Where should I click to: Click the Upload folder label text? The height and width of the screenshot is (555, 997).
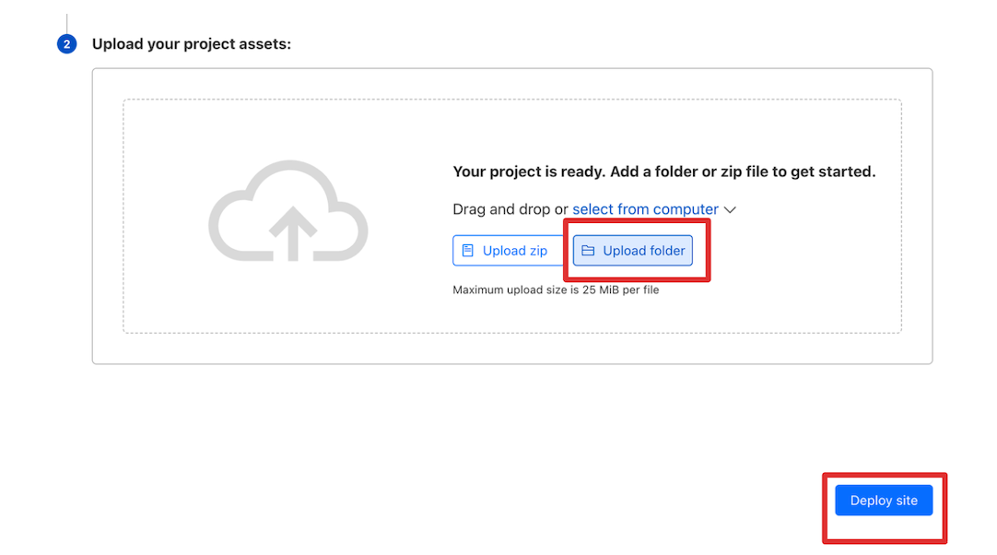[644, 251]
